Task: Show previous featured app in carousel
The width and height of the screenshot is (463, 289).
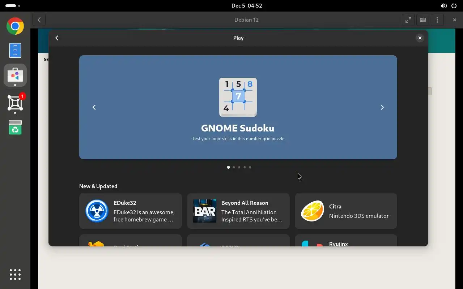Action: [x=94, y=107]
